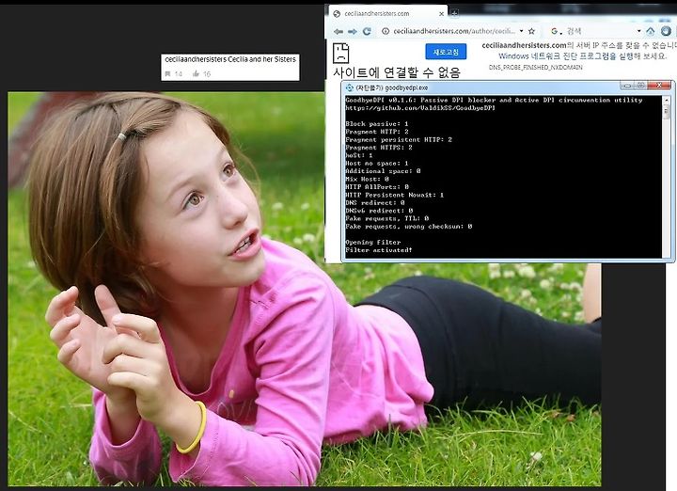The image size is (677, 491).
Task: Click the thumbs-up icon beside 16
Action: pos(196,74)
